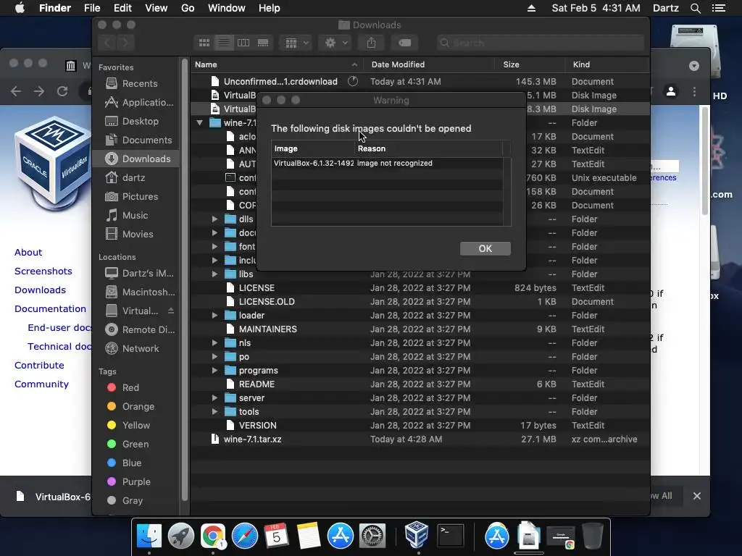Open Spotlight search in menu bar
The width and height of the screenshot is (742, 556).
[695, 8]
